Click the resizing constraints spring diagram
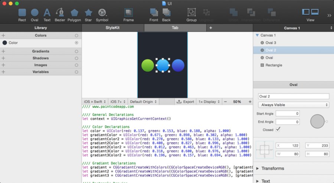The height and width of the screenshot is (183, 334). pyautogui.click(x=265, y=150)
